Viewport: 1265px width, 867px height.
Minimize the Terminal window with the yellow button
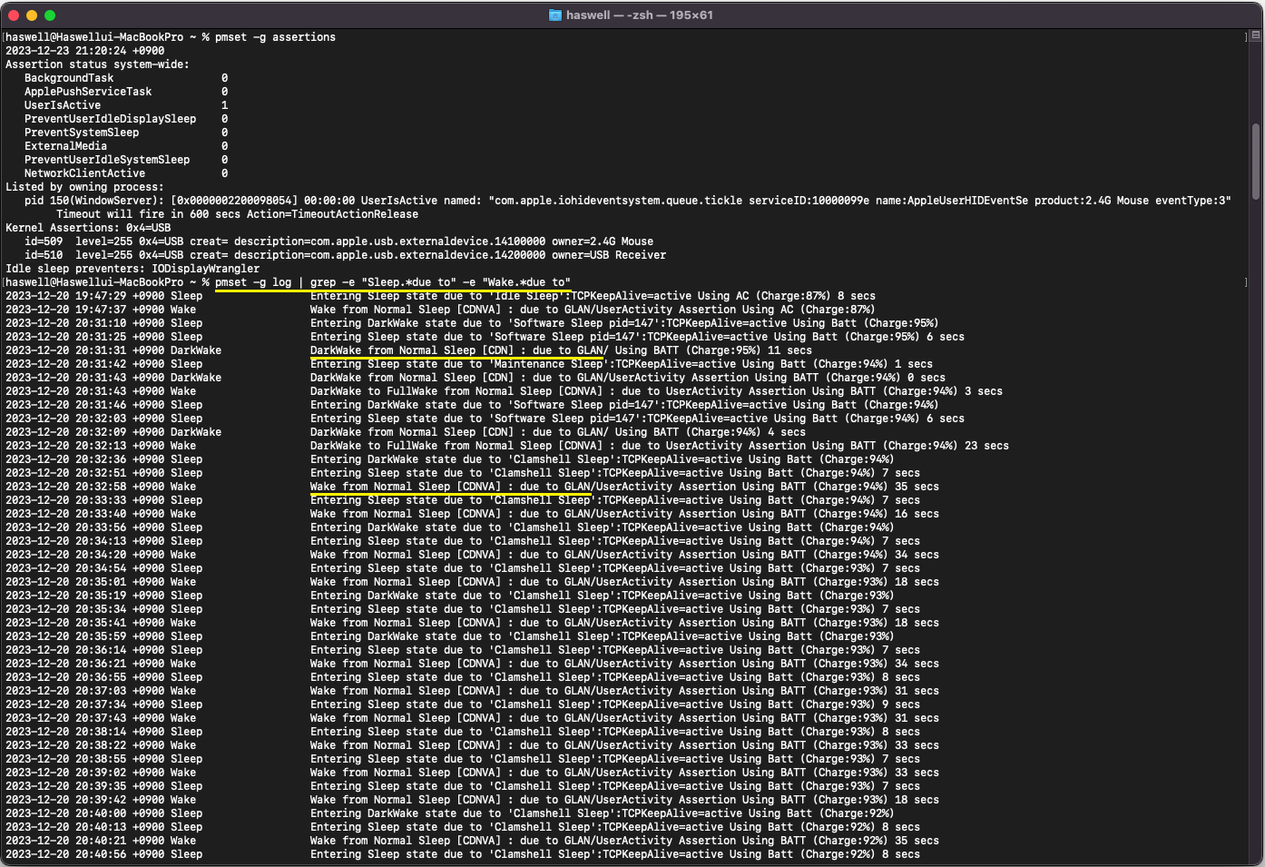(x=32, y=15)
